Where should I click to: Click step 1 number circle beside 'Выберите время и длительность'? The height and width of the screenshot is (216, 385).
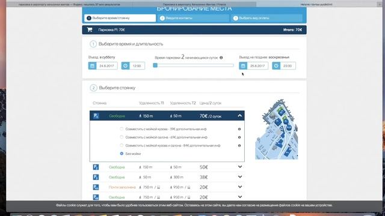point(93,44)
